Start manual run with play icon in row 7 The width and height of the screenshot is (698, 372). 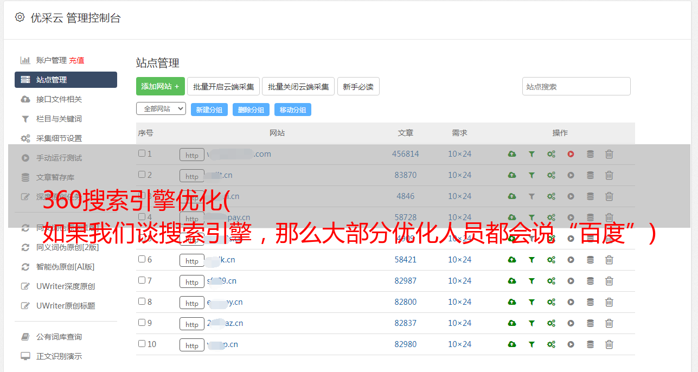(571, 281)
